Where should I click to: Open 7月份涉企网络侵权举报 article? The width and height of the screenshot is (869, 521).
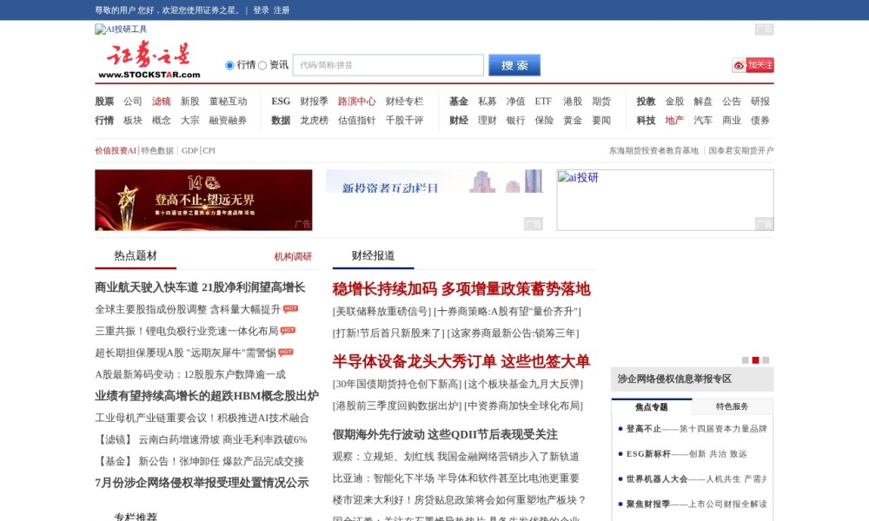pyautogui.click(x=202, y=483)
